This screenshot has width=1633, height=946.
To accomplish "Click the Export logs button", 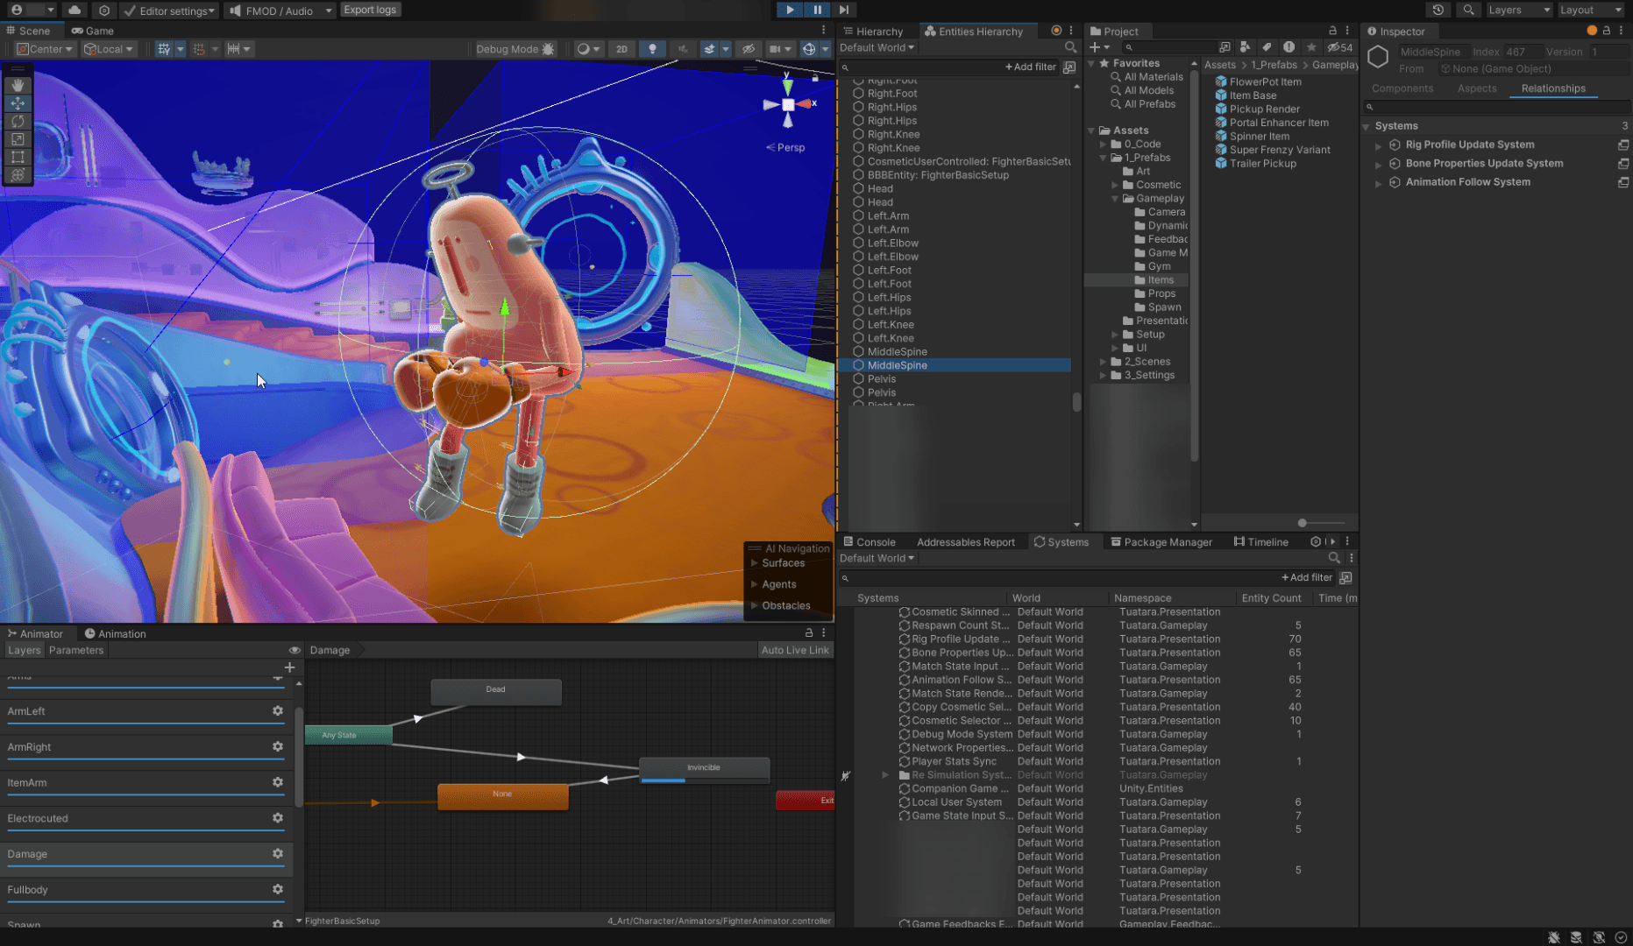I will click(x=369, y=10).
